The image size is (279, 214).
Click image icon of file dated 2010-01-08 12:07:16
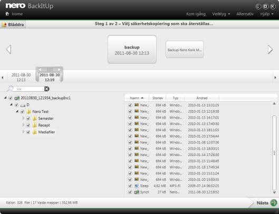coord(137,142)
